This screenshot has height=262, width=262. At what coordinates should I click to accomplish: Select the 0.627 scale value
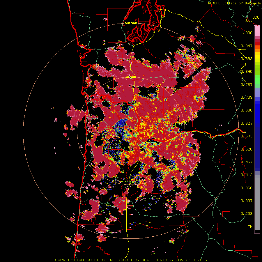(x=247, y=123)
